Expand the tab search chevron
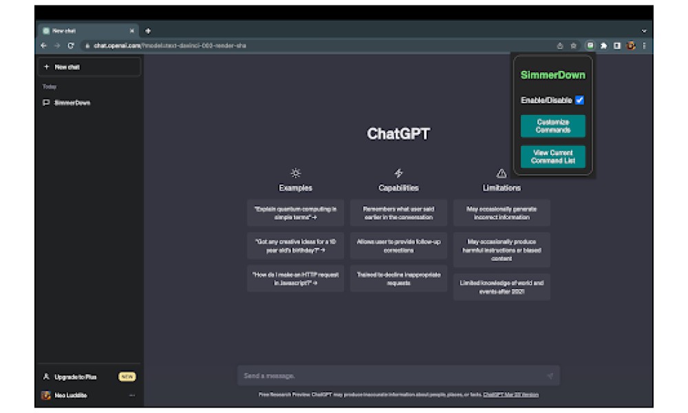 (644, 31)
